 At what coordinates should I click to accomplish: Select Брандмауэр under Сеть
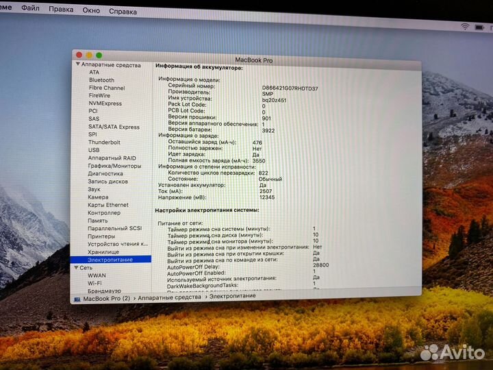pyautogui.click(x=104, y=291)
